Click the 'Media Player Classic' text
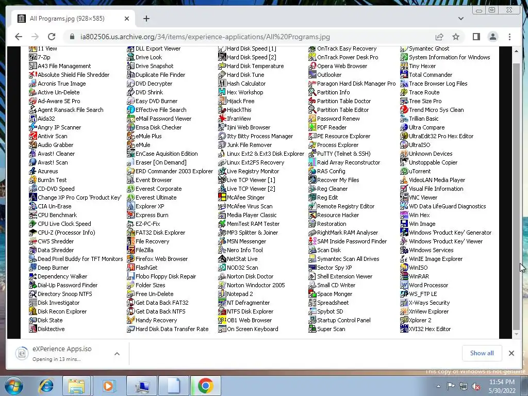 coord(252,215)
